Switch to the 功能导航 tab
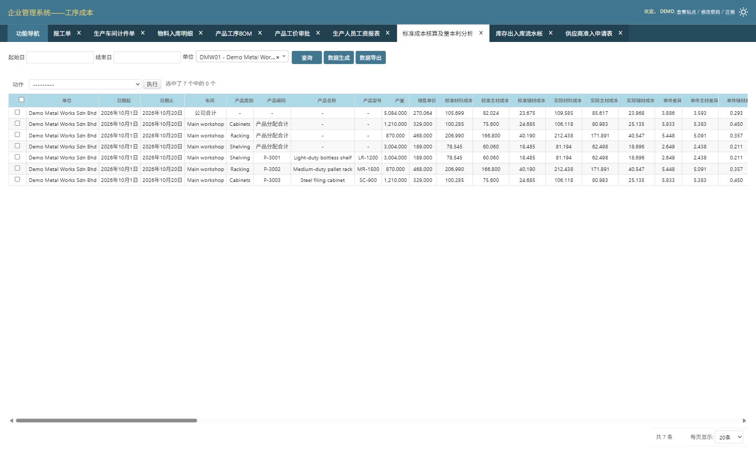The width and height of the screenshot is (756, 472). (28, 34)
